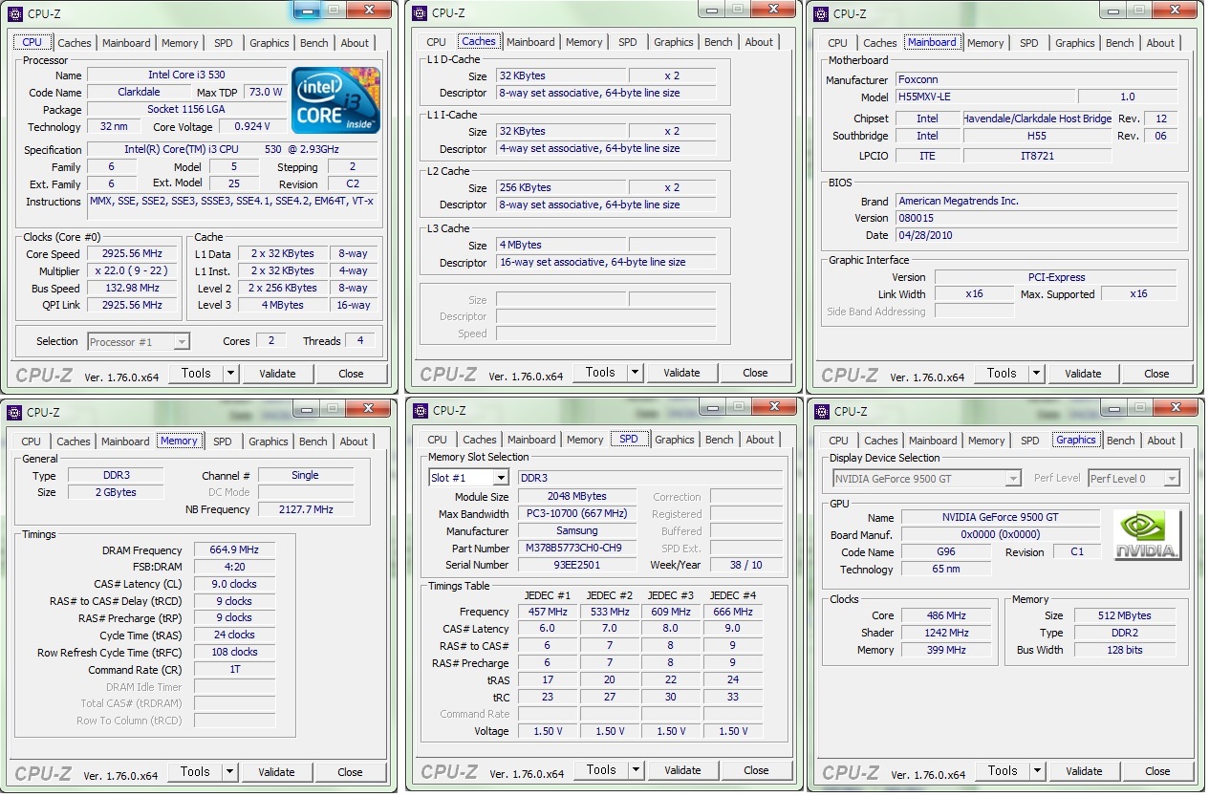This screenshot has width=1209, height=797.
Task: Open the NVIDIA GeForce 9500 GT device dropdown
Action: pos(1013,479)
